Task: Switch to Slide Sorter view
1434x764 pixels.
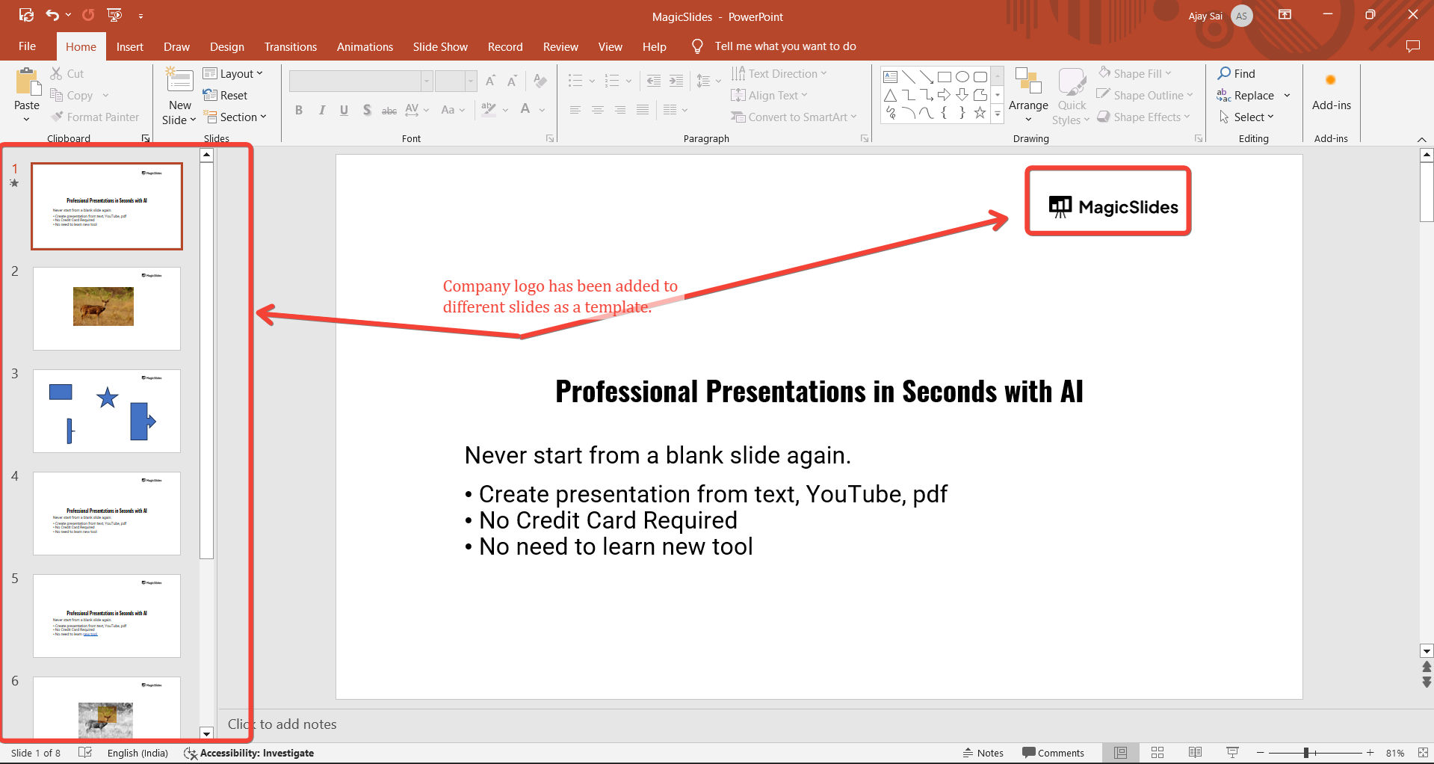Action: (1158, 753)
